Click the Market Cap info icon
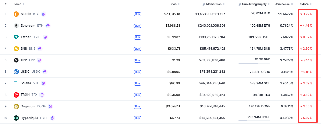Viewport: 321px width, 124px height. (x=203, y=4)
